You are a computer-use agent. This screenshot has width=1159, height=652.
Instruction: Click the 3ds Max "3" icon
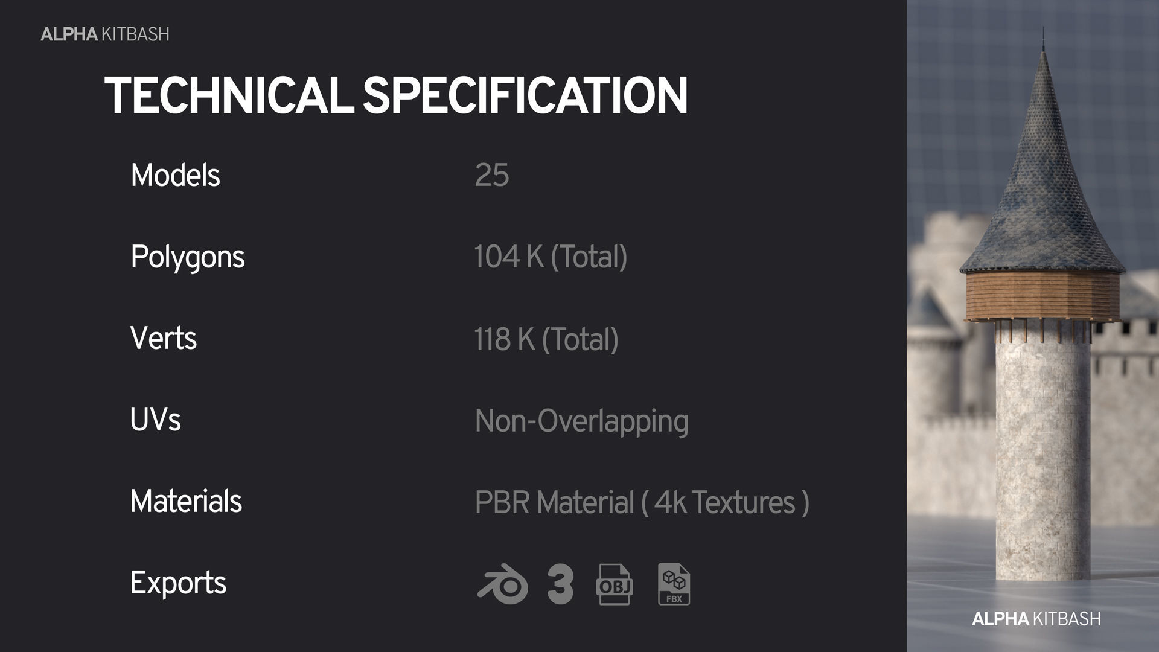tap(560, 584)
